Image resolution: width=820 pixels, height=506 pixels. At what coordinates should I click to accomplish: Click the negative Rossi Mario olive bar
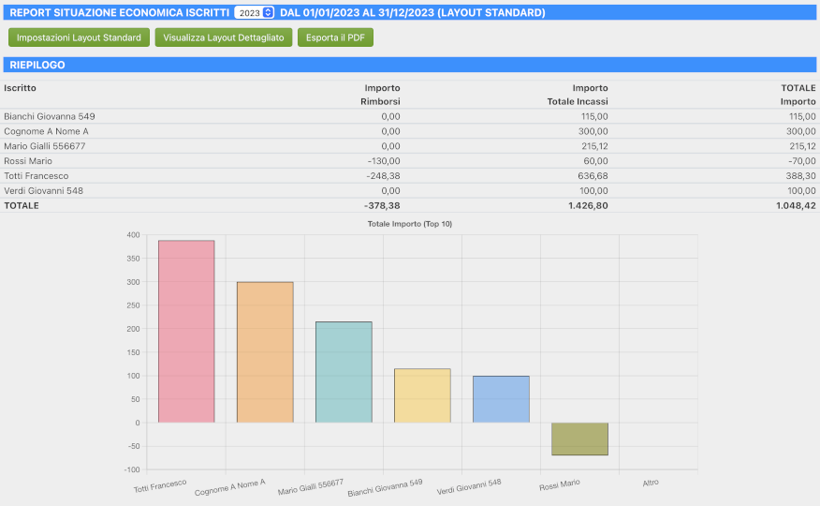pyautogui.click(x=579, y=439)
